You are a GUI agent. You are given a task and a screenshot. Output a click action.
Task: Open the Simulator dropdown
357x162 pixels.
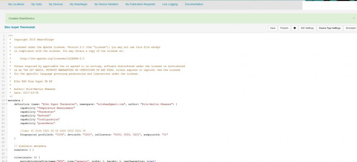pyautogui.click(x=350, y=28)
